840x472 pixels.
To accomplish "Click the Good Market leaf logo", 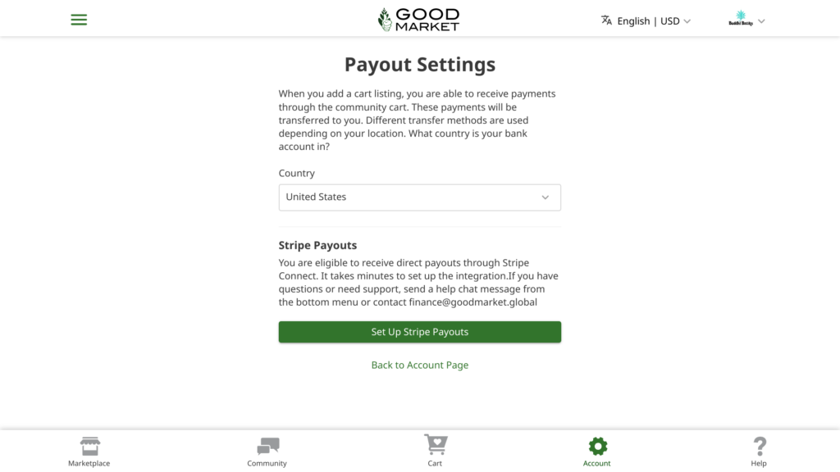I will (x=385, y=20).
